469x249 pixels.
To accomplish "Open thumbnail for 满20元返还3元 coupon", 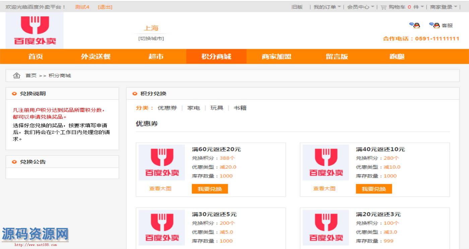I will click(326, 228).
